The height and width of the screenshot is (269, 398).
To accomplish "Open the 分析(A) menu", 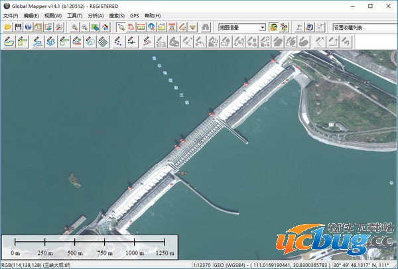I will [96, 15].
